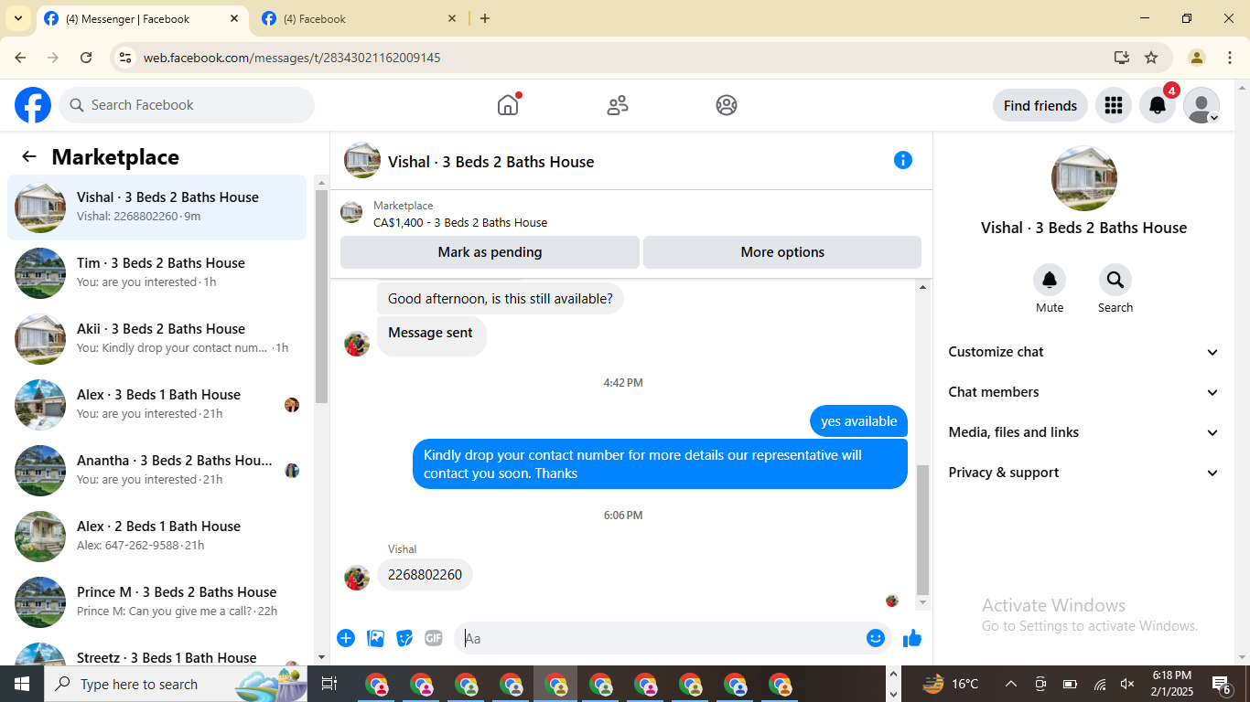The image size is (1250, 702).
Task: Click the Vishal chat header title
Action: click(x=490, y=162)
